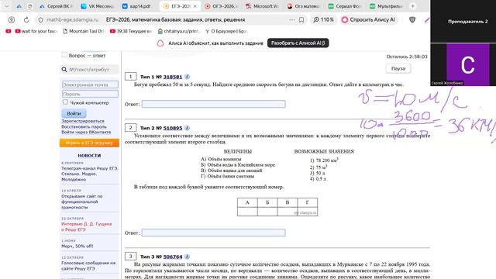Open news 'Мерч, 50% off!'

pyautogui.click(x=77, y=246)
